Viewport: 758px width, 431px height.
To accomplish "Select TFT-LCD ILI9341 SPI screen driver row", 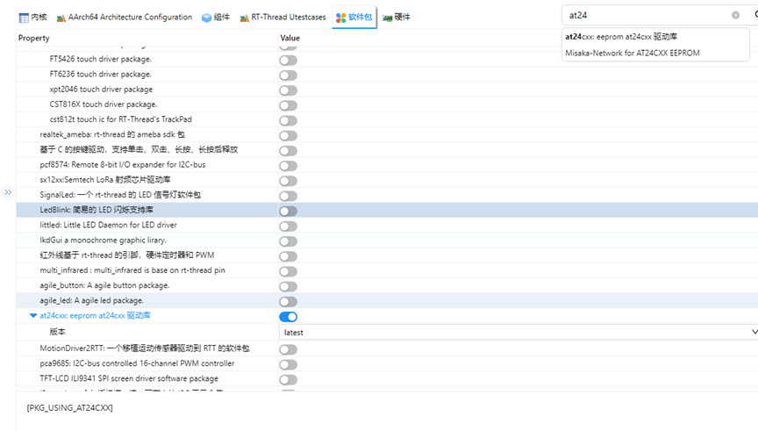I will tap(129, 378).
